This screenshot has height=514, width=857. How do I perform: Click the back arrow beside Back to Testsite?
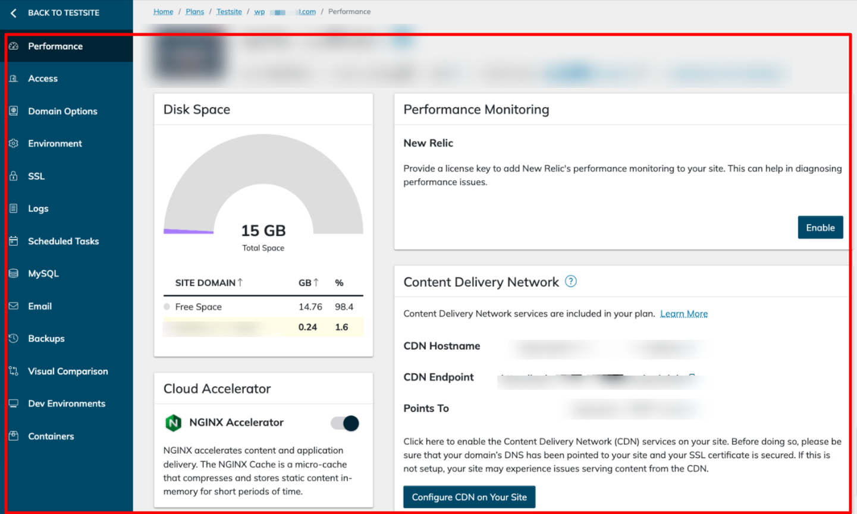click(14, 13)
